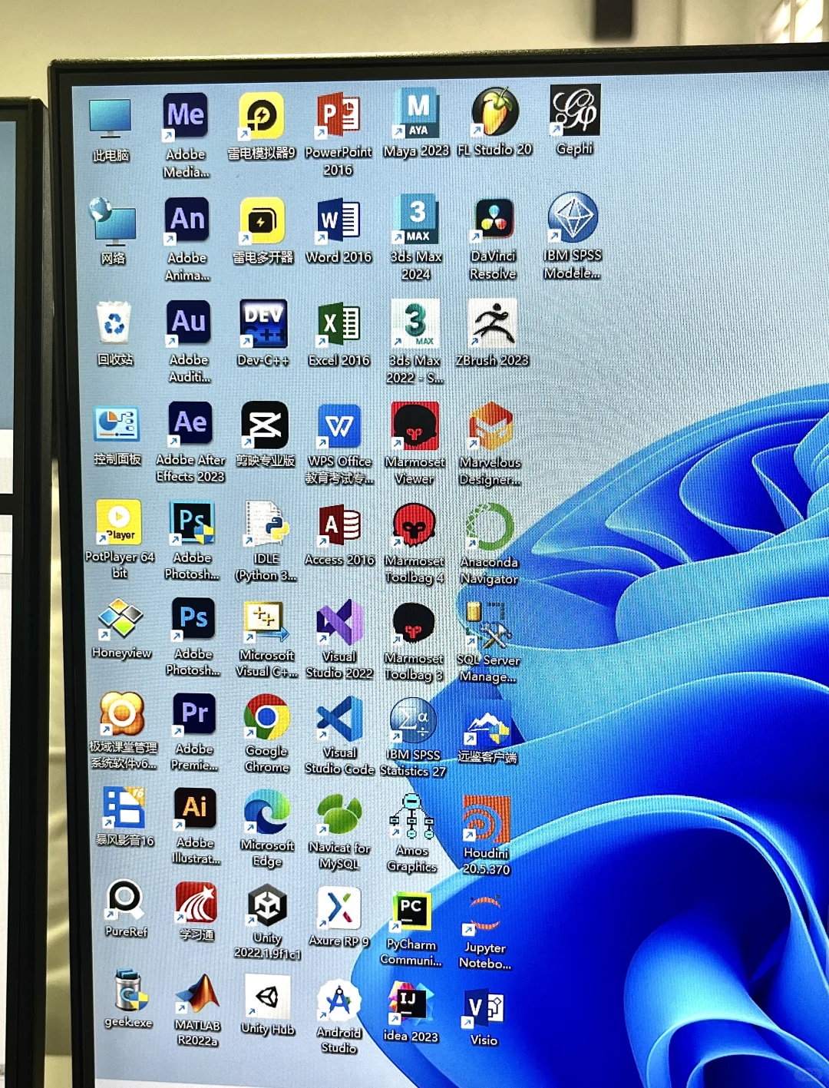Open the DaVinci Resolve shortcut
Viewport: 829px width, 1088px height.
(494, 219)
